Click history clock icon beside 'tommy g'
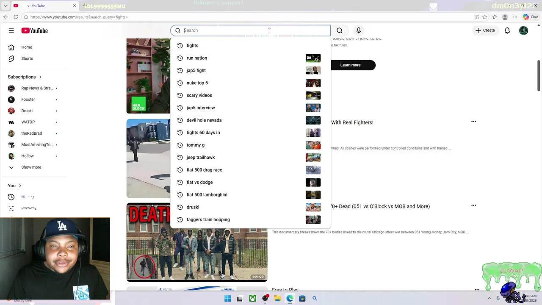Viewport: 542px width, 305px height. 180,145
